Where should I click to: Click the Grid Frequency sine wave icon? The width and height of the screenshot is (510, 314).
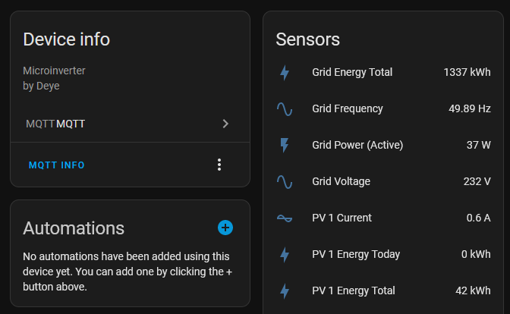pyautogui.click(x=285, y=109)
